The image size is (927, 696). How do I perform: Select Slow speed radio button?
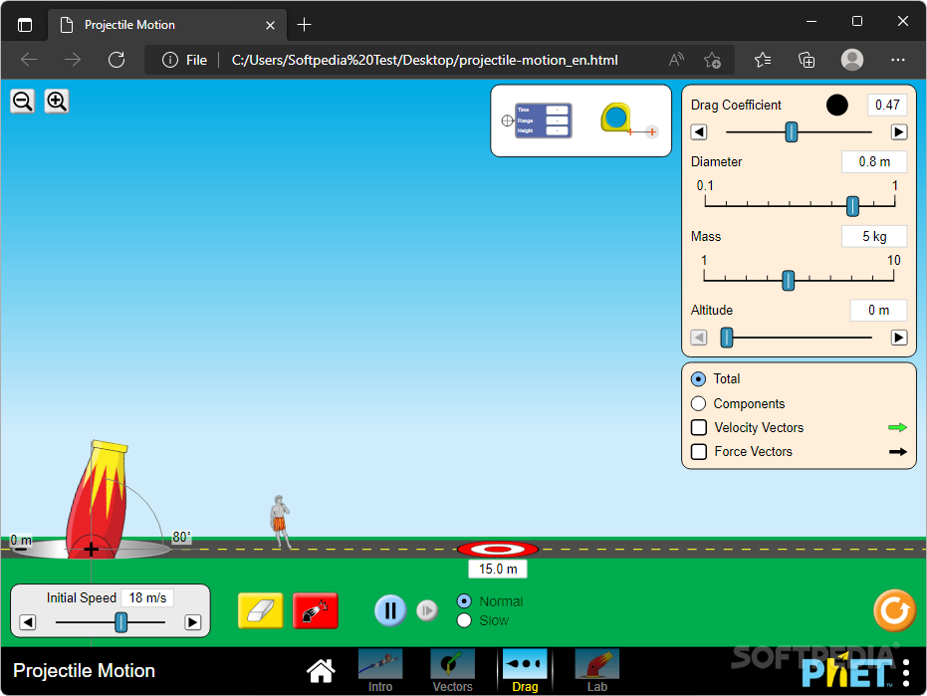point(464,620)
